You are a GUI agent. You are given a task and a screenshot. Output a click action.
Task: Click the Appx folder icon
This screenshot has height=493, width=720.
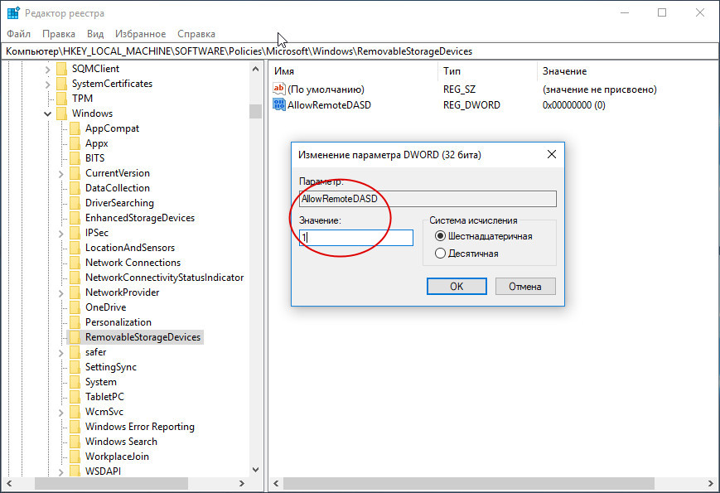pos(75,143)
